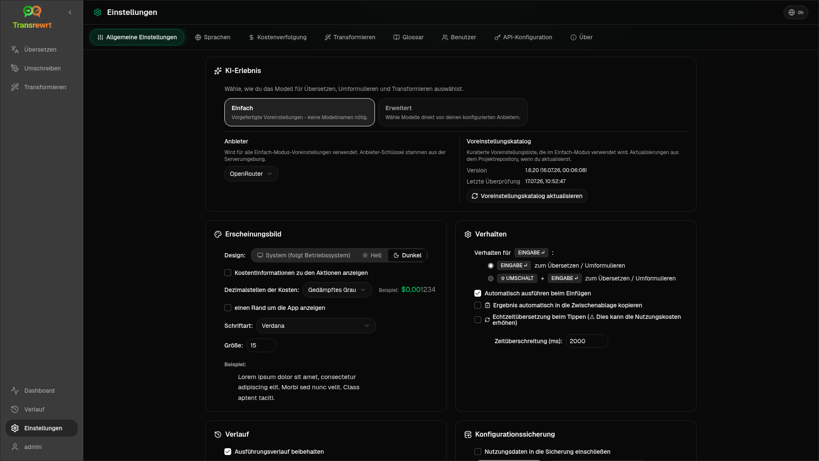The image size is (819, 461).
Task: Select System (folgt Betriebssystem) design
Action: point(304,255)
